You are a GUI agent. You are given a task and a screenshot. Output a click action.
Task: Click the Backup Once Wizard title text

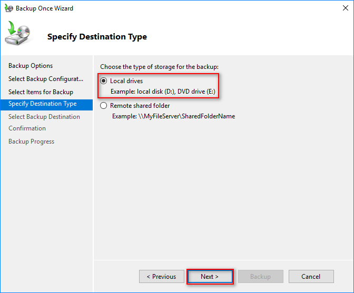pos(44,8)
